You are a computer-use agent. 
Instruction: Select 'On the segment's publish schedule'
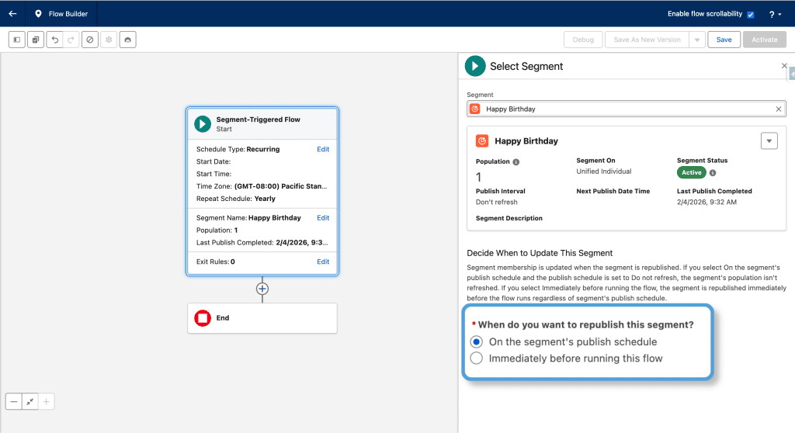point(476,342)
